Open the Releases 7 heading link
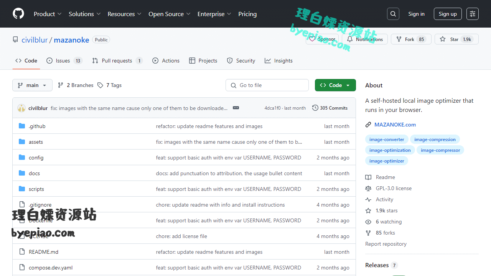491x276 pixels. pyautogui.click(x=381, y=265)
